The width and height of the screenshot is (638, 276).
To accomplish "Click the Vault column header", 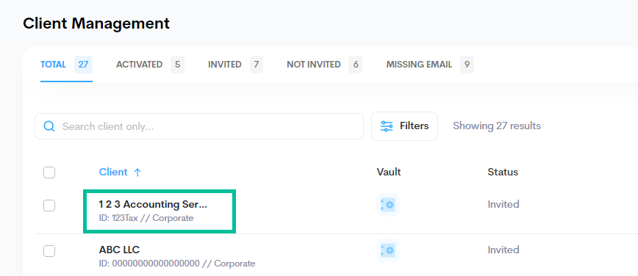I will pos(389,172).
